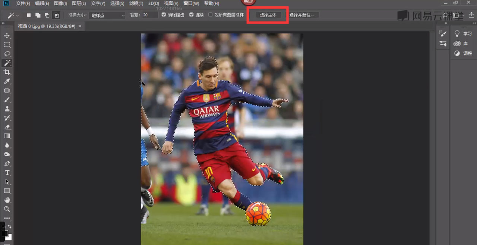Click the 选择主体 button
The image size is (477, 245).
[268, 15]
